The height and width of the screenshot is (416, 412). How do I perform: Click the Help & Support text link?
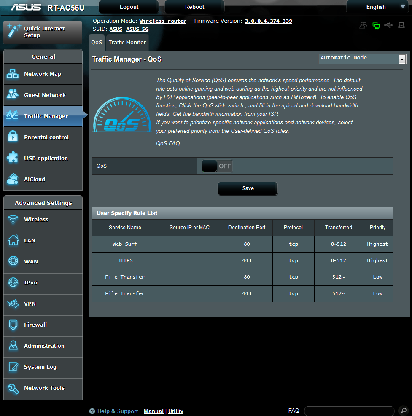[x=118, y=411]
